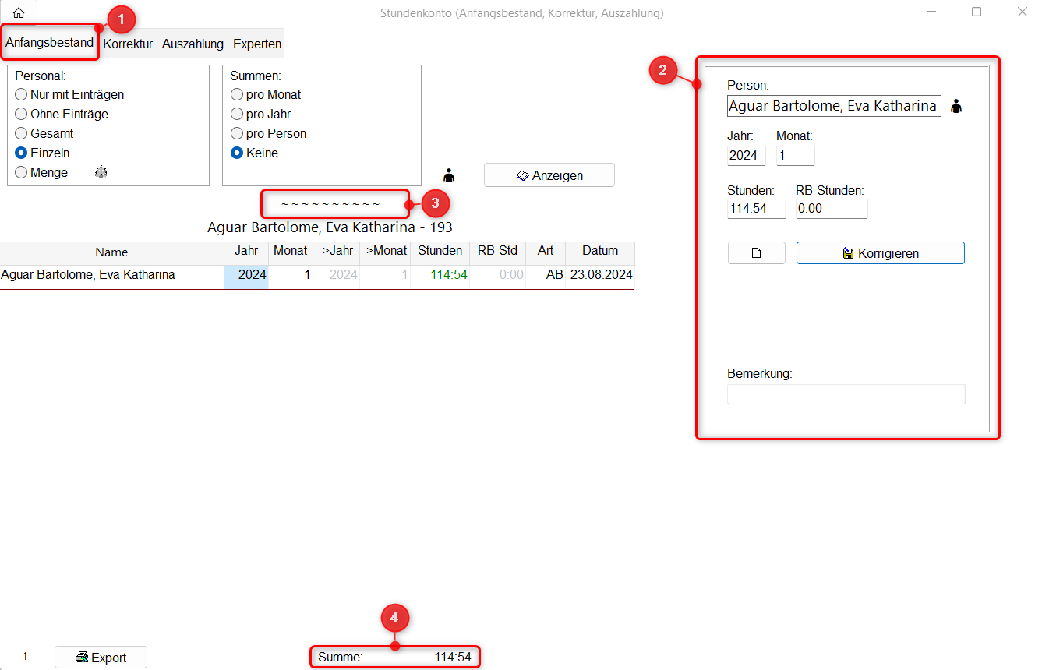1042x670 pixels.
Task: Click into the Stunden input field
Action: coord(756,209)
